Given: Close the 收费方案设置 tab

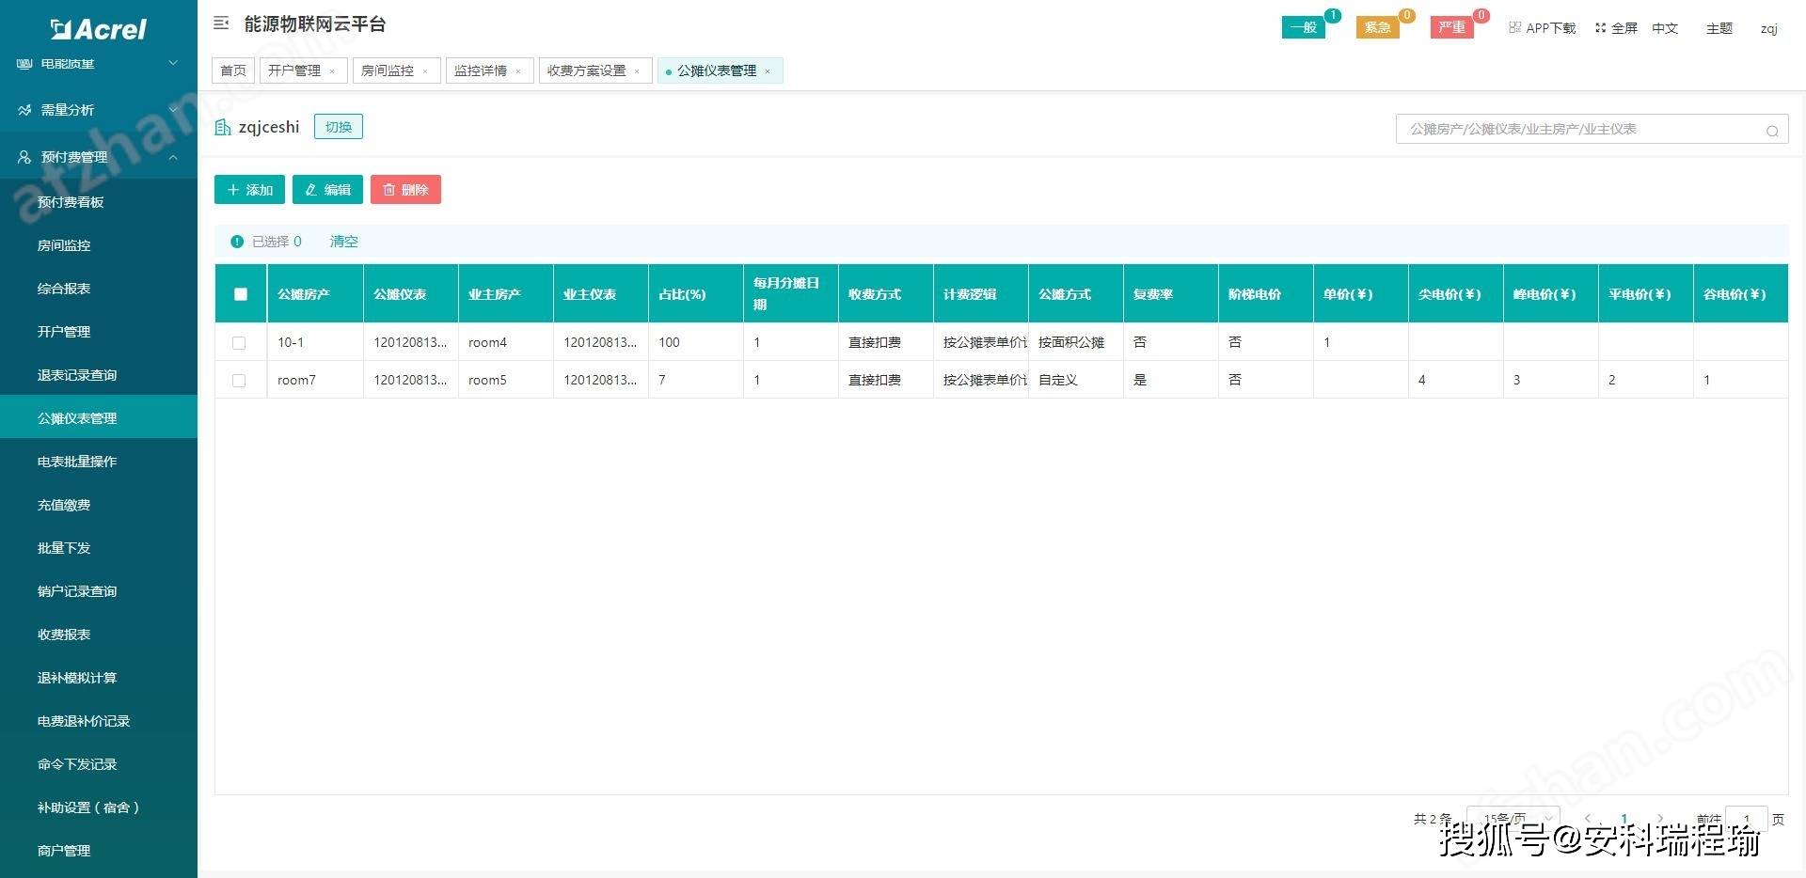Looking at the screenshot, I should click(637, 71).
